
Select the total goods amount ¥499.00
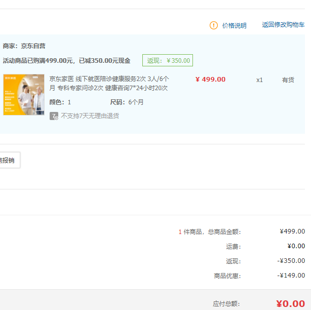pyautogui.click(x=292, y=231)
